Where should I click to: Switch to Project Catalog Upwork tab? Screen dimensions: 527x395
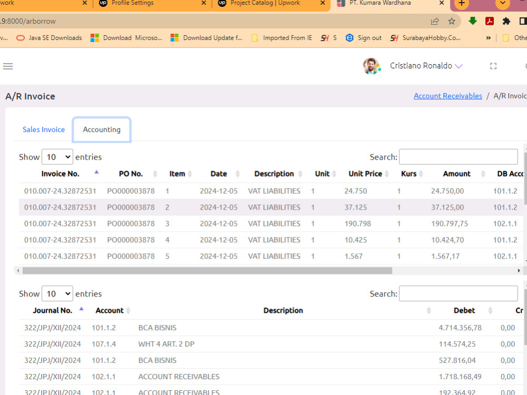pos(266,3)
